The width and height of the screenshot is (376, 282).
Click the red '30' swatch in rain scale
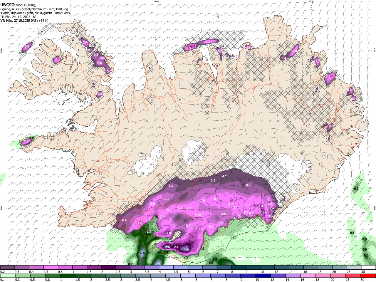point(368,276)
